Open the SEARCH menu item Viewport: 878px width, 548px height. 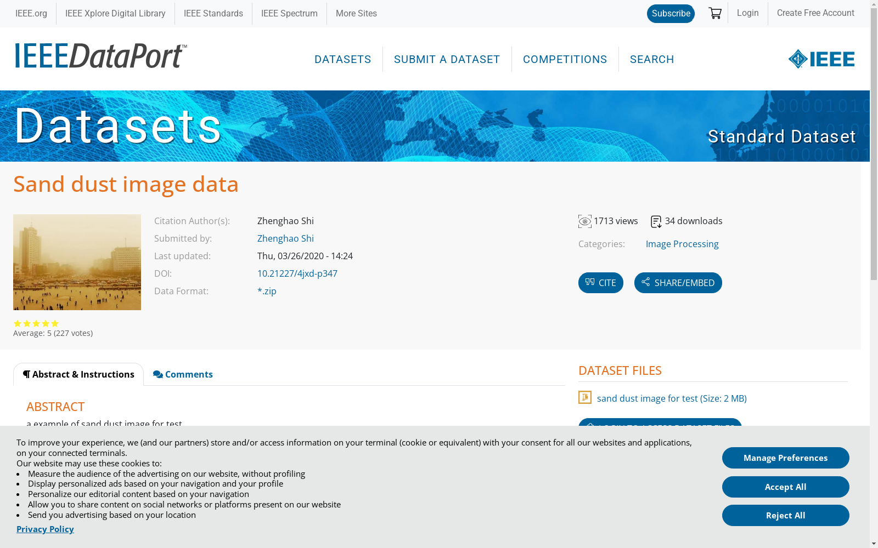click(x=652, y=59)
